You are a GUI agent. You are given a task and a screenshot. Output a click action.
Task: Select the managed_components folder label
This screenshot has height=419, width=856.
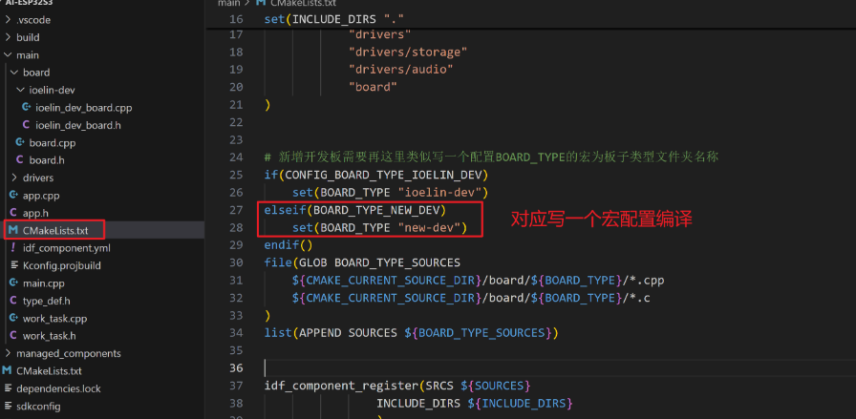click(68, 353)
